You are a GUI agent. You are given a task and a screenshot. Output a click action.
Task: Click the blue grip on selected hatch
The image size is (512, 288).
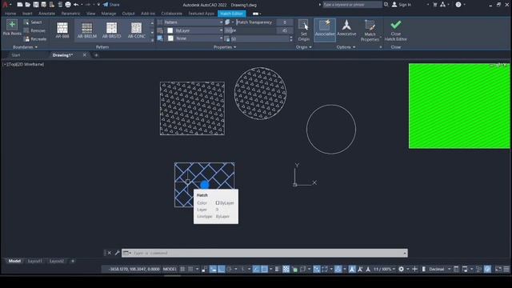pos(205,185)
